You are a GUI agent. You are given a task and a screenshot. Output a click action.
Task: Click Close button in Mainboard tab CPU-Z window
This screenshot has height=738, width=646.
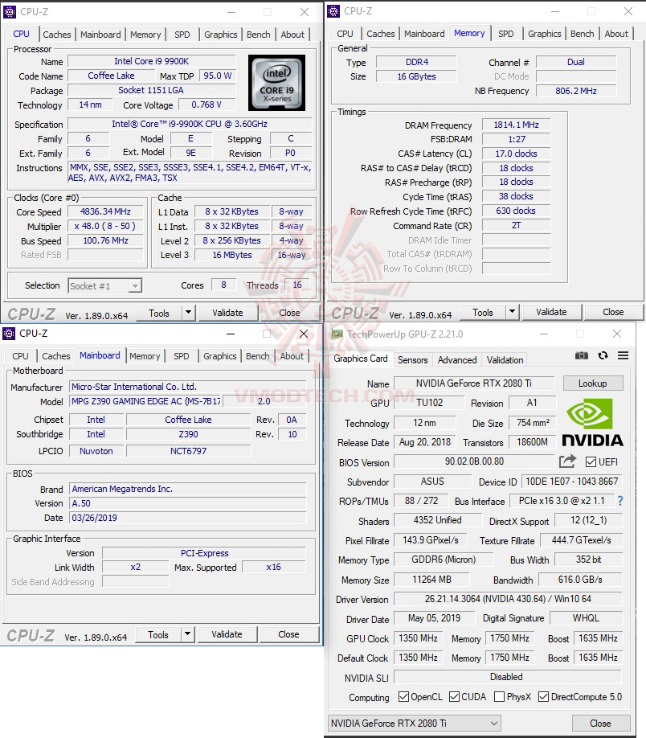click(x=288, y=634)
